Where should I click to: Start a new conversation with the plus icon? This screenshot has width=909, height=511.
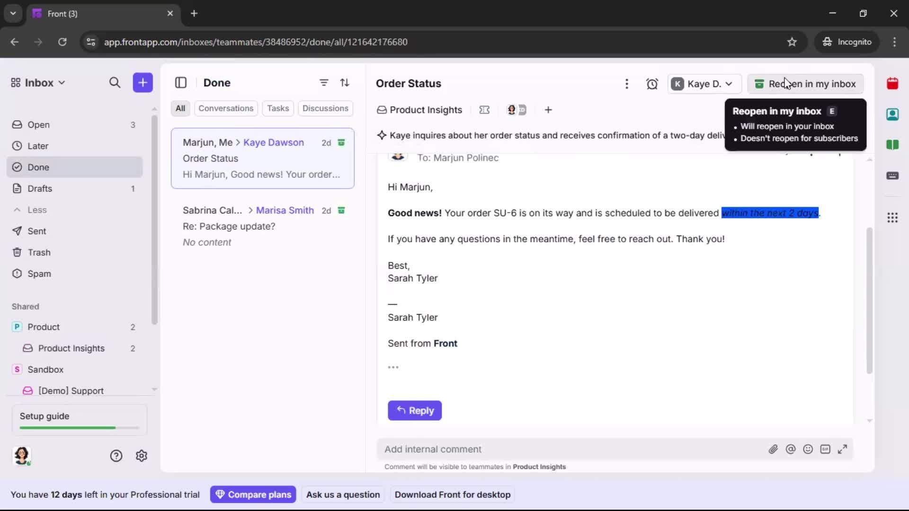(x=143, y=82)
